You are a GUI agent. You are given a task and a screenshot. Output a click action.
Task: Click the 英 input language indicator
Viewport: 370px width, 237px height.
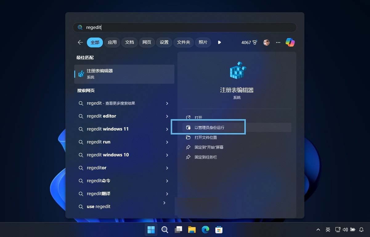(x=328, y=230)
